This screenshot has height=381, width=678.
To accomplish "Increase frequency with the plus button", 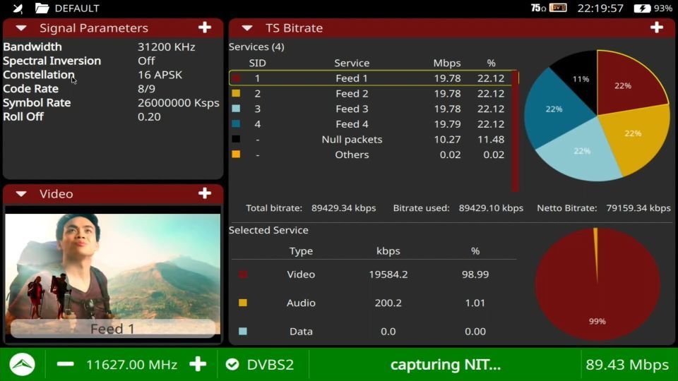I will click(198, 365).
